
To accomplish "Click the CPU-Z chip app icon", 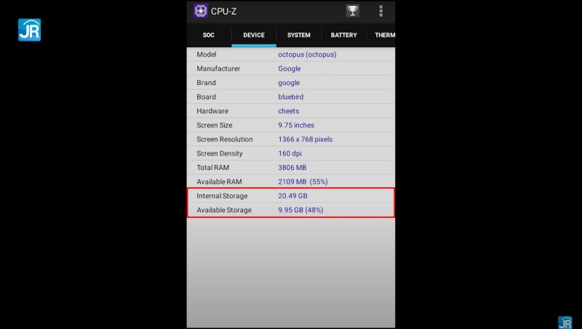I will click(x=200, y=11).
